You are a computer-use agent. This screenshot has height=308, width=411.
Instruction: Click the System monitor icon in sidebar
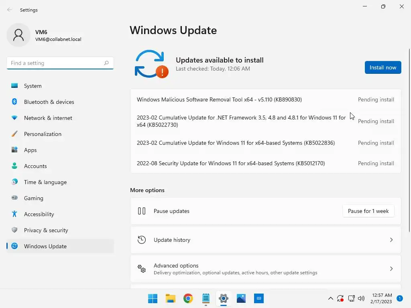tap(14, 86)
